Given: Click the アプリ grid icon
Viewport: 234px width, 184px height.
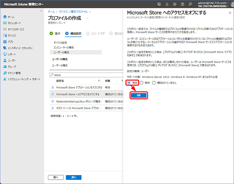Looking at the screenshot, I should point(5,42).
